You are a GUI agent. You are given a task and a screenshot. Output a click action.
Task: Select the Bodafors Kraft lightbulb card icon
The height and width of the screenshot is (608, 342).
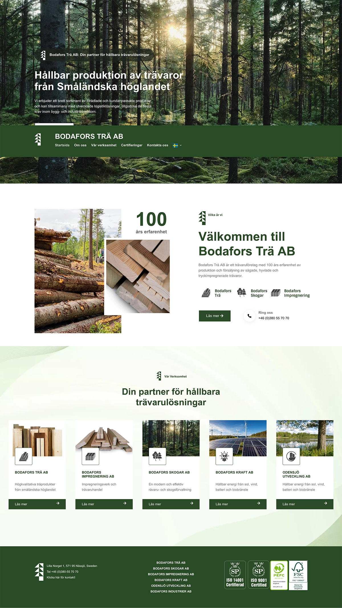click(x=224, y=456)
